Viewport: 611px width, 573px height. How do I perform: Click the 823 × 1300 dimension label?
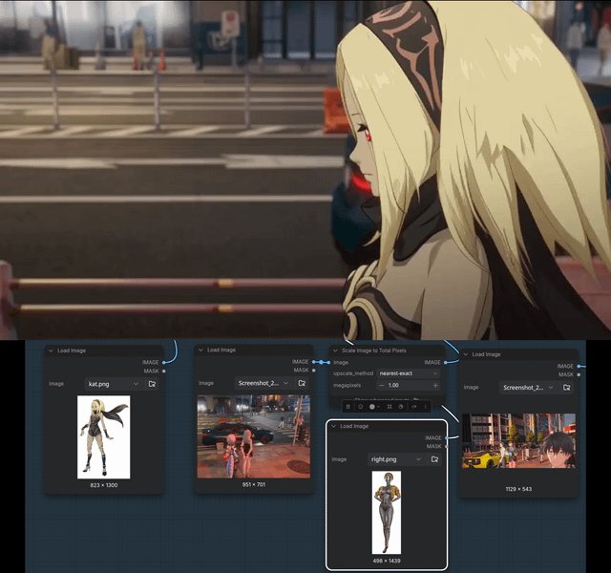pyautogui.click(x=104, y=485)
